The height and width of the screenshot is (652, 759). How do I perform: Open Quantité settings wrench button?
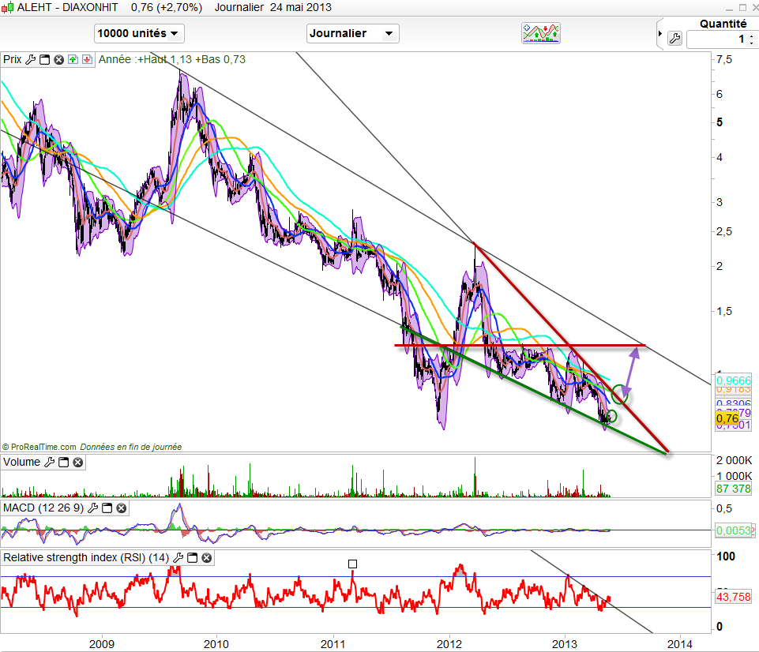tap(674, 38)
